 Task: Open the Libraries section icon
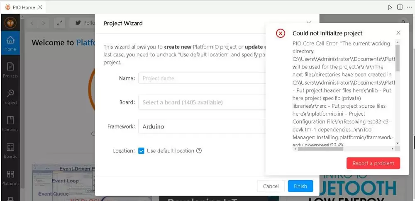(x=10, y=124)
